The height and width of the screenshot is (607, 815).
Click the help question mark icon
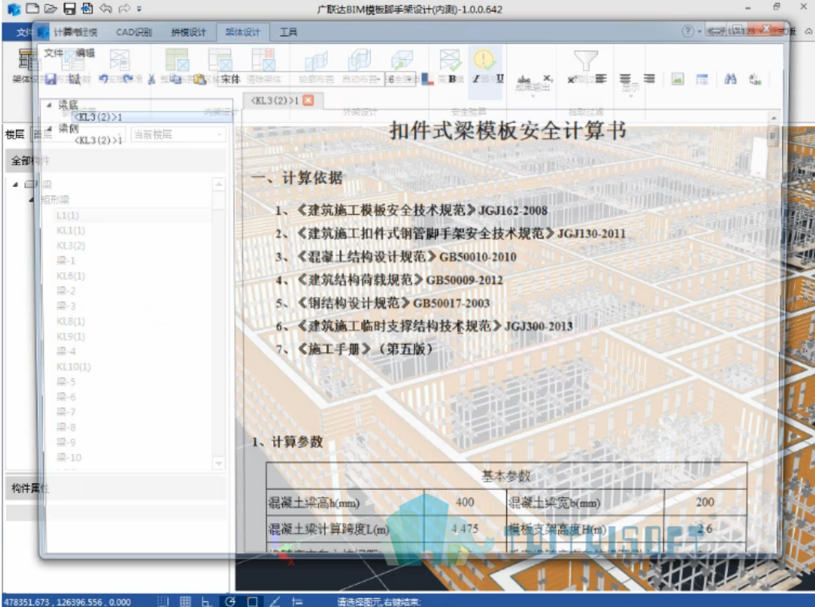[x=687, y=32]
